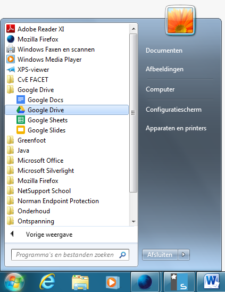
Task: Launch Google Sheets from the green spreadsheet icon
Action: pos(21,120)
